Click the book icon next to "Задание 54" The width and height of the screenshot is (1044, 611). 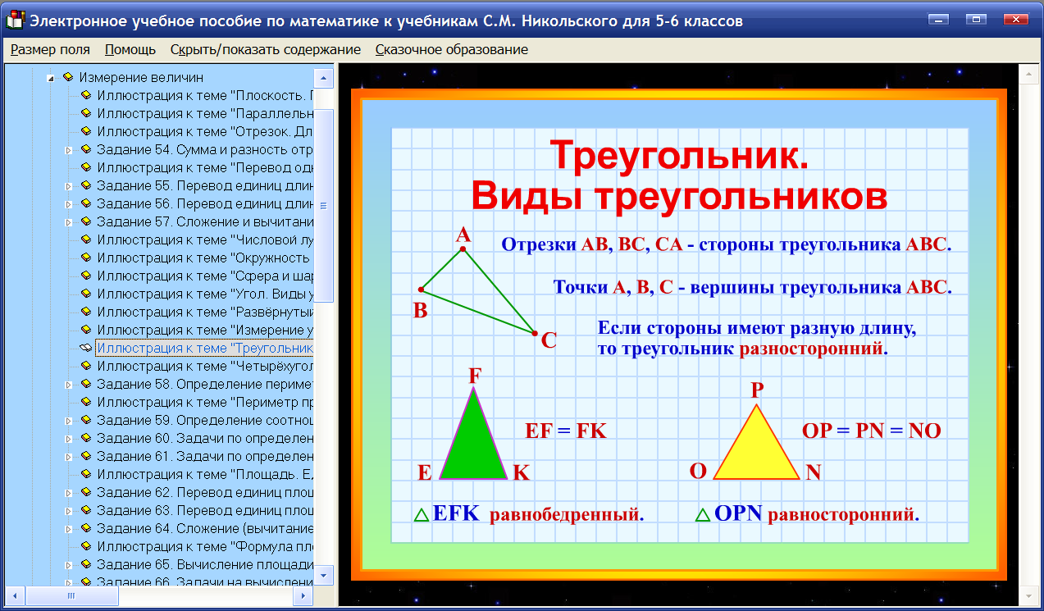[x=86, y=148]
